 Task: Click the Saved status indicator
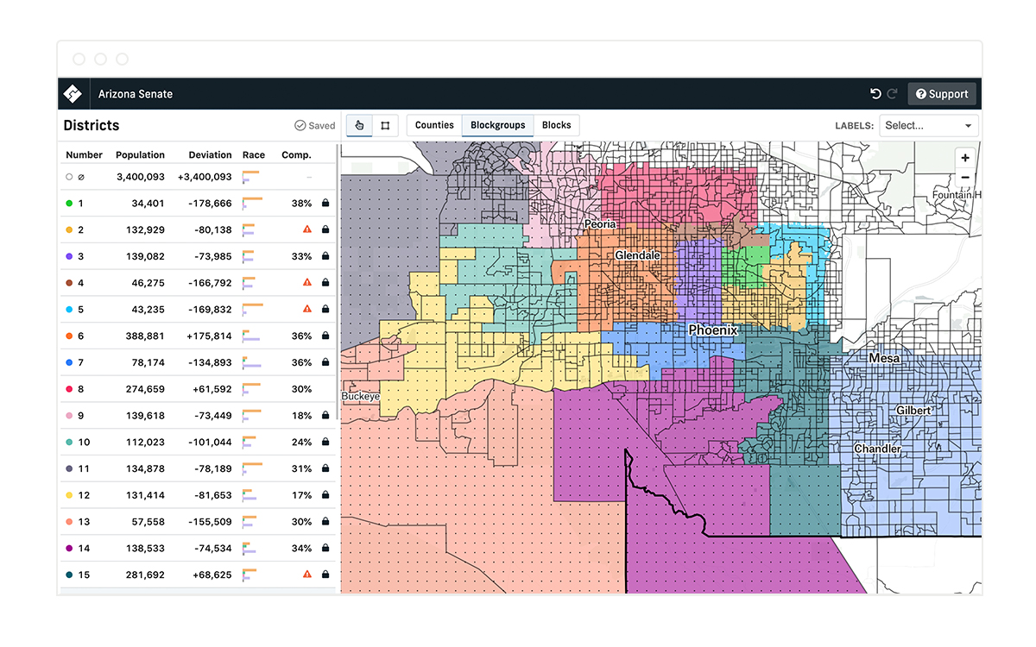click(314, 125)
